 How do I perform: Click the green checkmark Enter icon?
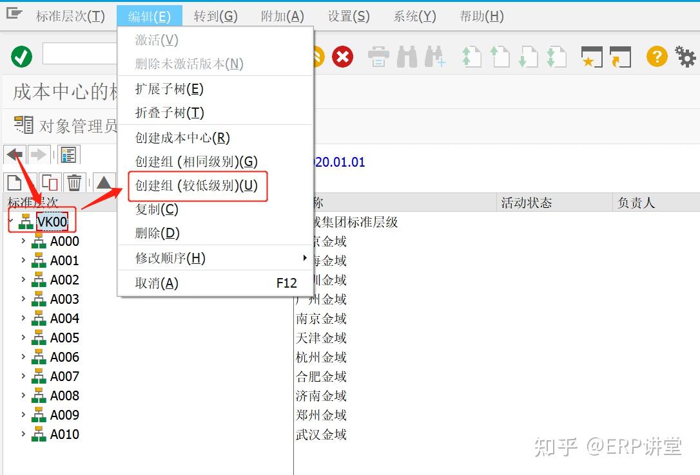click(21, 57)
